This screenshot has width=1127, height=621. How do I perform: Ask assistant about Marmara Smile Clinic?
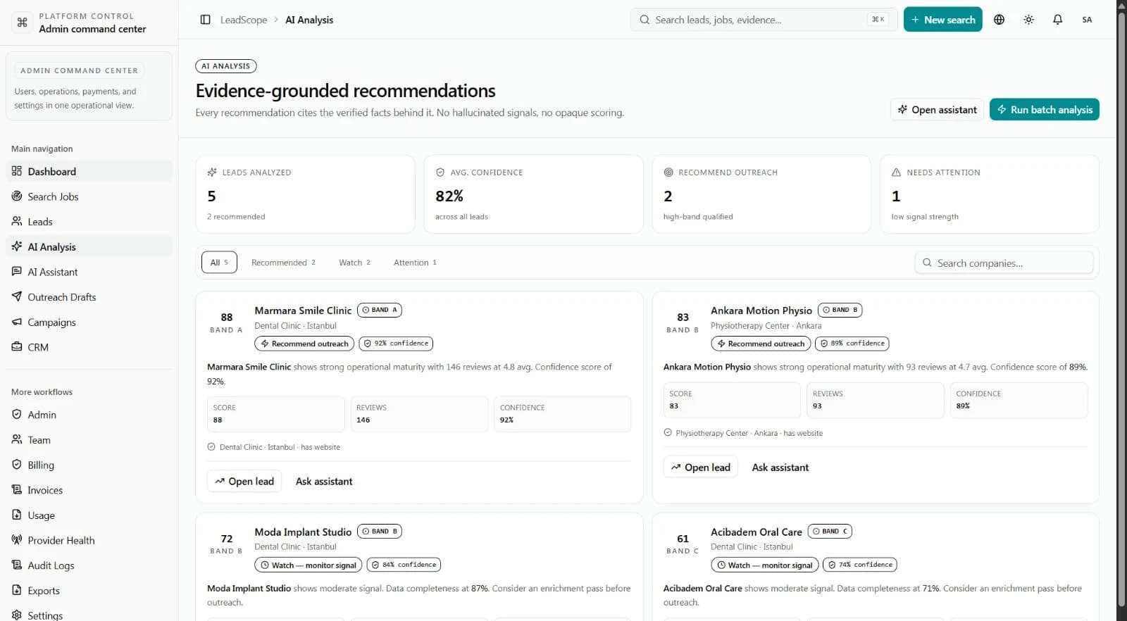pos(324,481)
